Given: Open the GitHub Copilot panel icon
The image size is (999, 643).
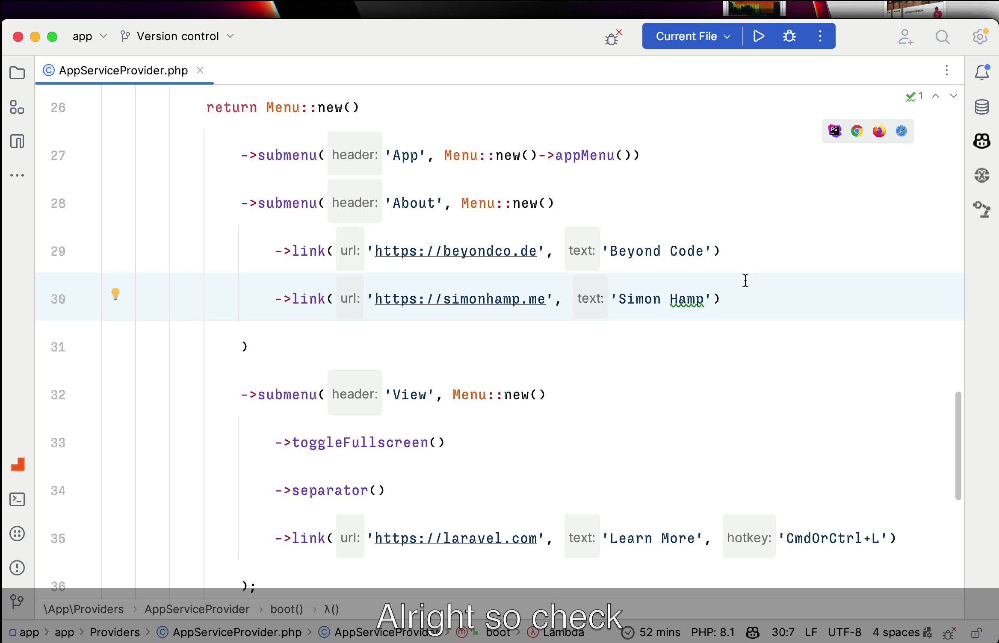Looking at the screenshot, I should [x=982, y=141].
